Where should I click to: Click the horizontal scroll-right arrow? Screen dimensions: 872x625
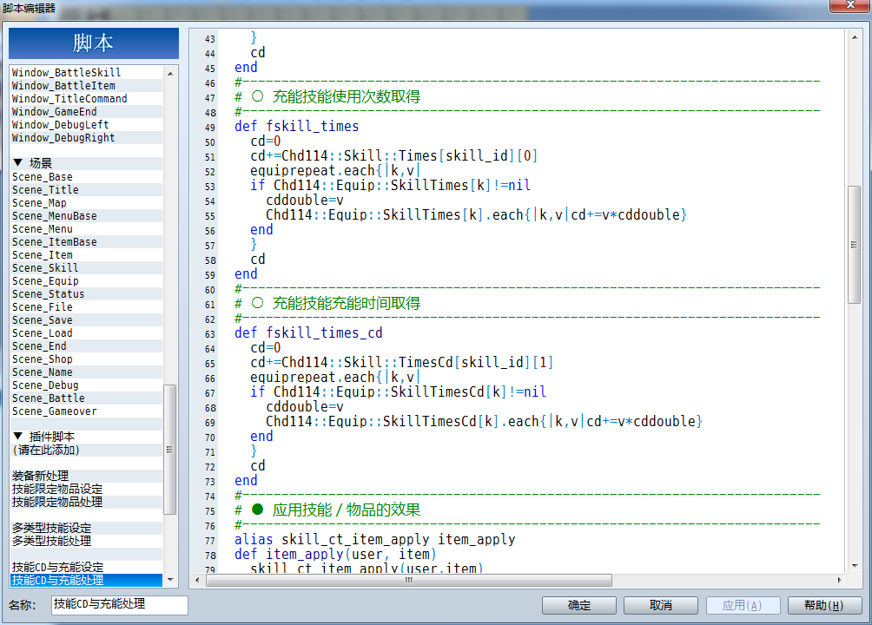point(840,580)
